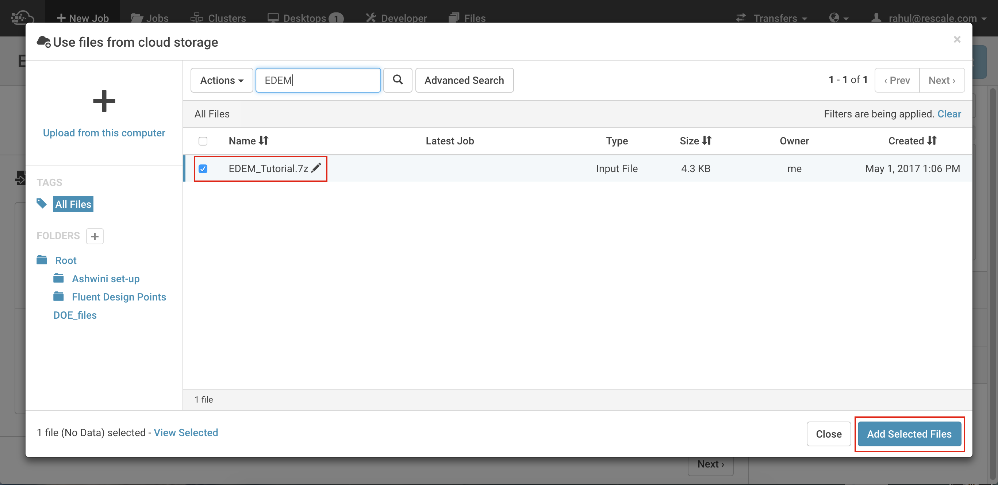
Task: Open the Actions dropdown menu
Action: (222, 80)
